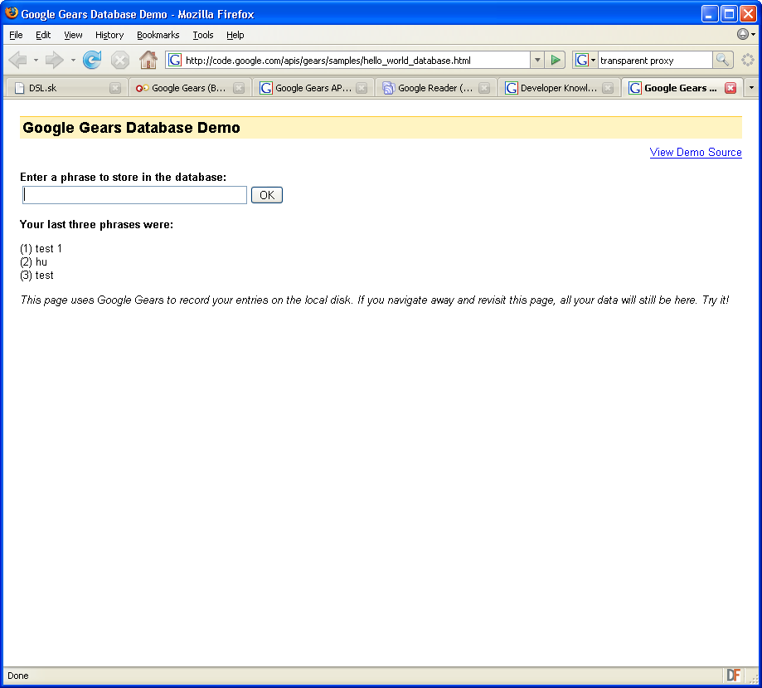Close the Firefox window
Viewport: 762px width, 688px height.
click(748, 13)
